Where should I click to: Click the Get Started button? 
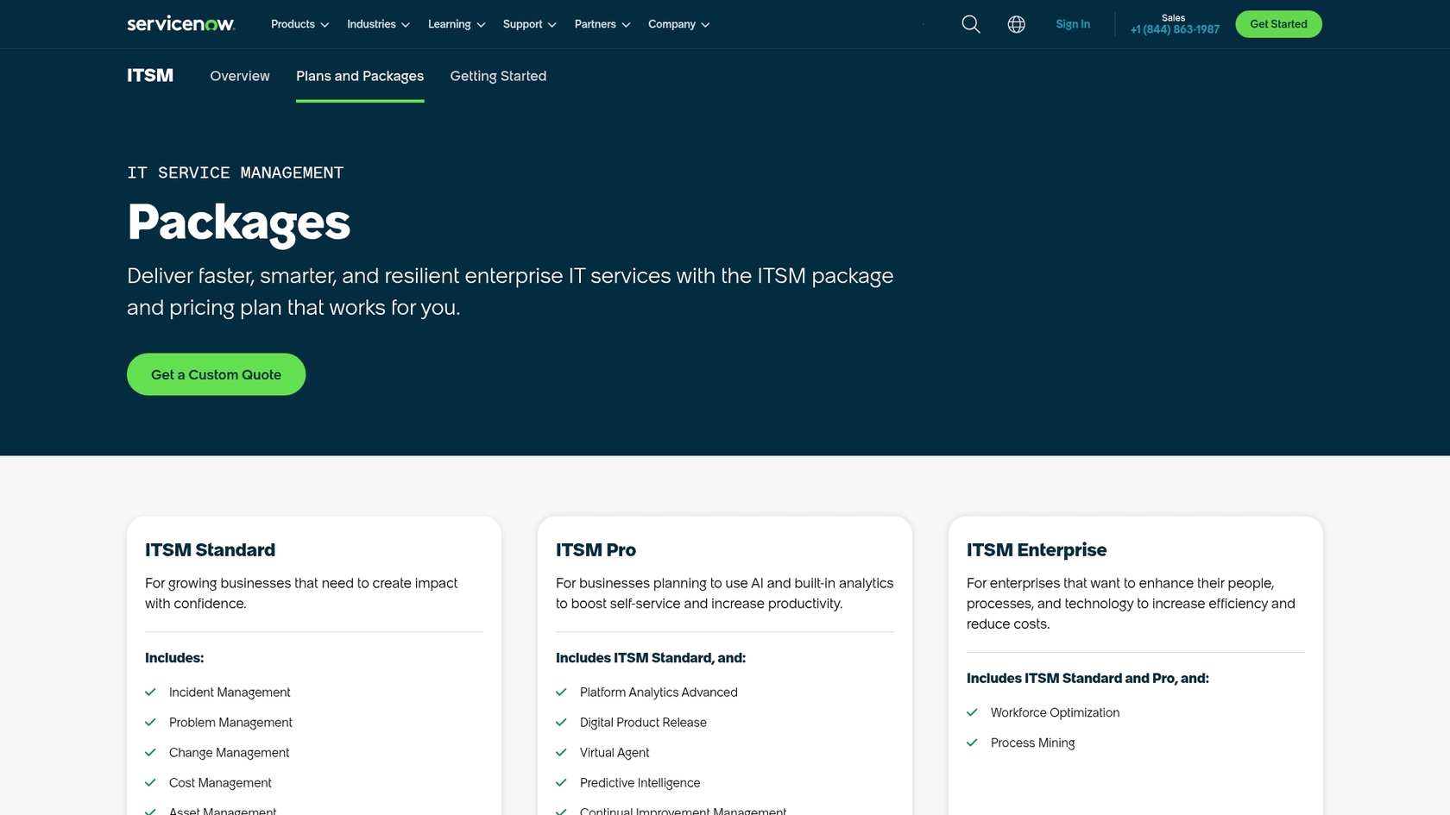coord(1278,24)
